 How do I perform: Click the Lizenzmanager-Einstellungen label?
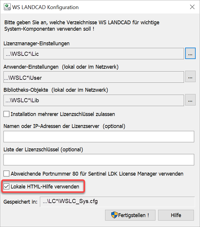(x=37, y=44)
